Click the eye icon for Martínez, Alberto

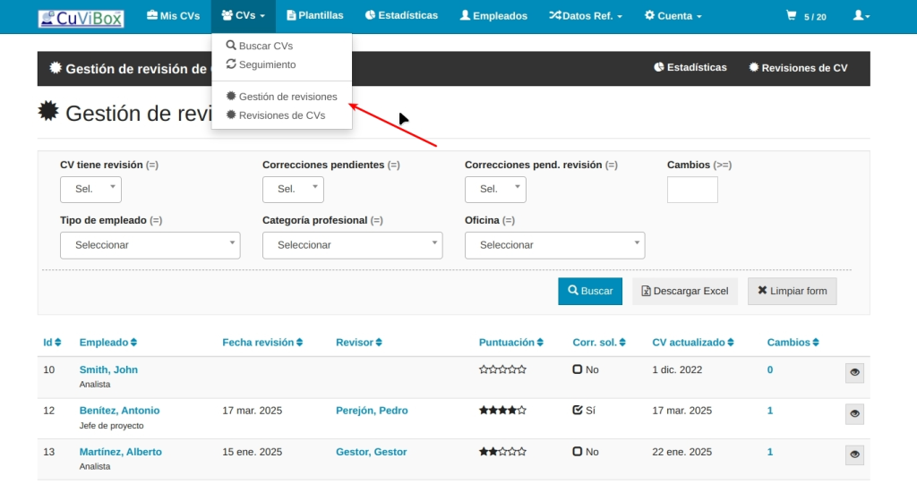pyautogui.click(x=854, y=454)
